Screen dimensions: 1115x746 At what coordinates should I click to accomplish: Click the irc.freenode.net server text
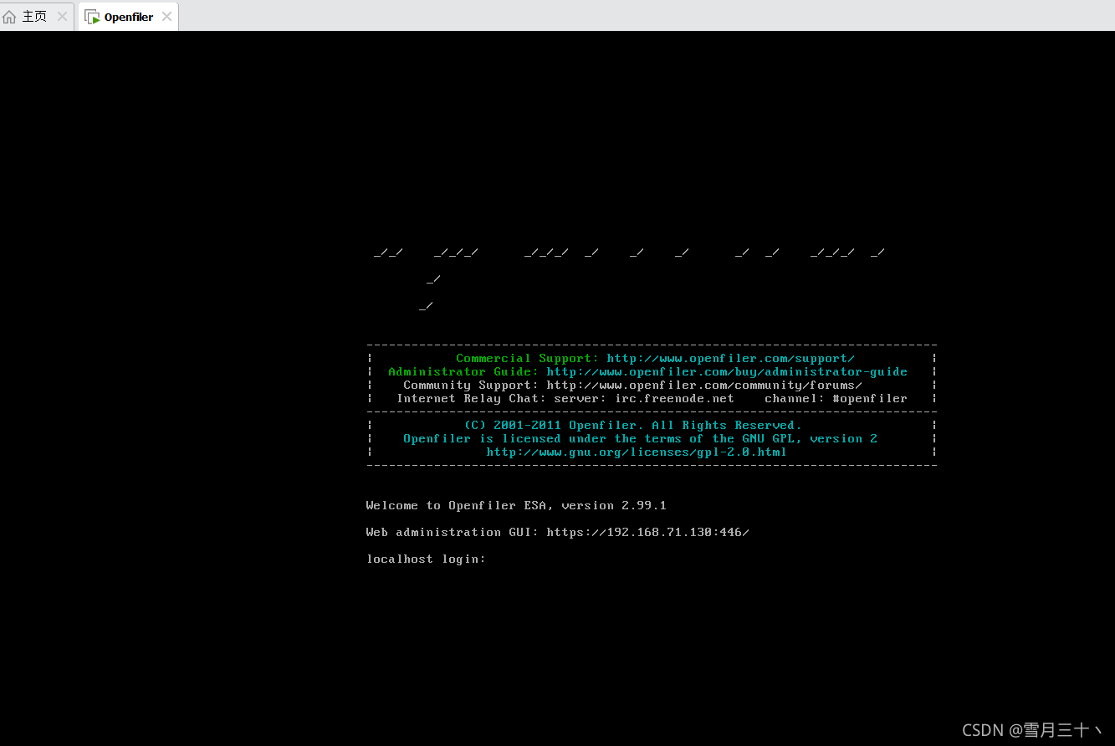click(674, 398)
